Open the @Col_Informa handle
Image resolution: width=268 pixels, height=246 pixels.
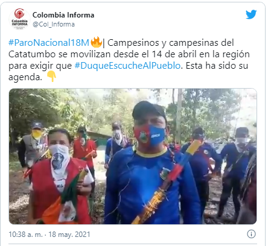click(x=54, y=24)
